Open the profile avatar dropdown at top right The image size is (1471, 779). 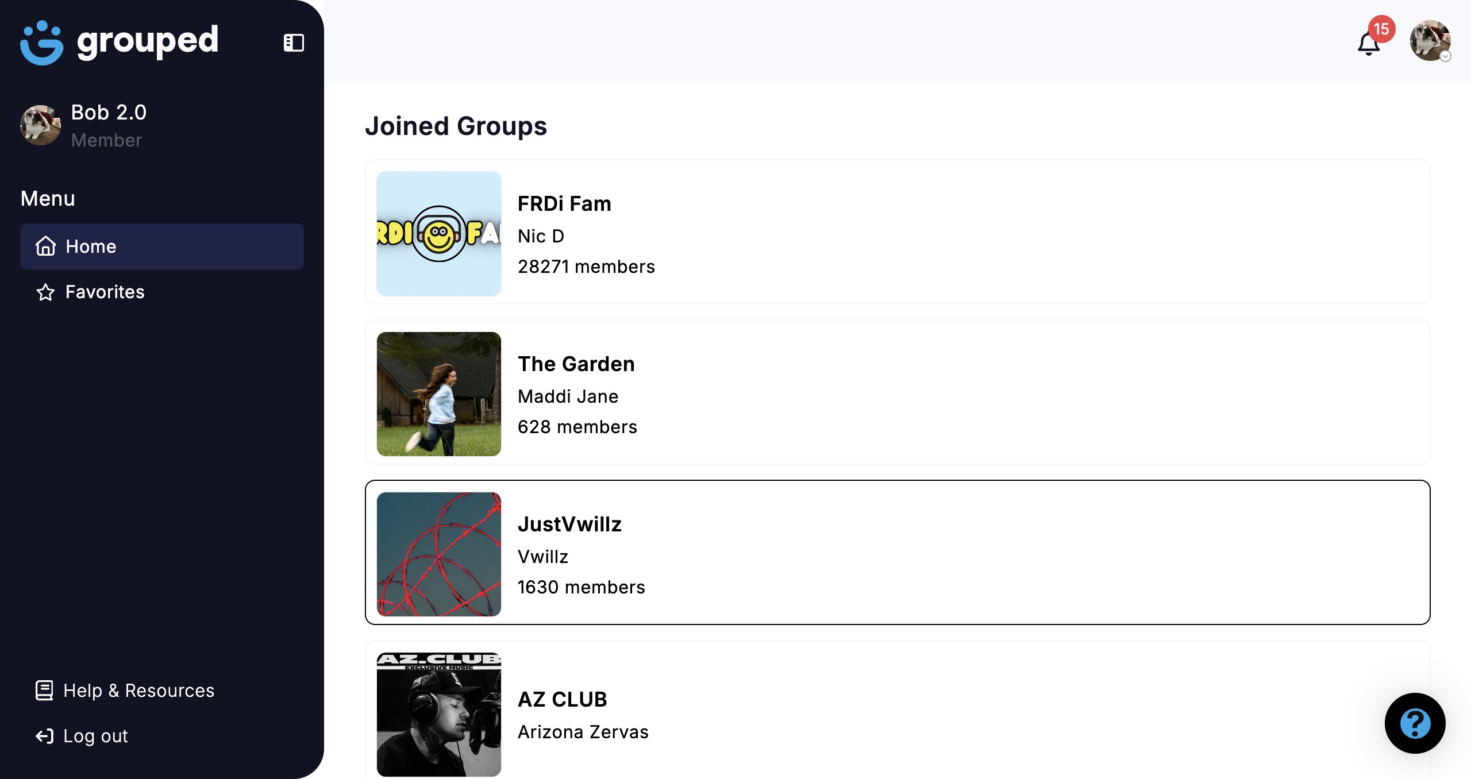(1429, 40)
